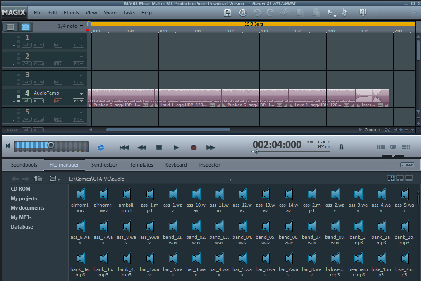Open the file path dropdown arrow
This screenshot has height=281, width=421.
click(x=230, y=179)
